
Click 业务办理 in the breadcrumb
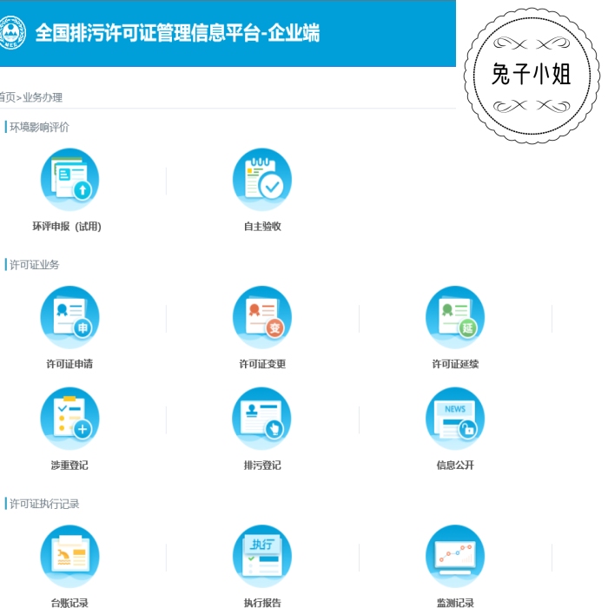tap(43, 97)
